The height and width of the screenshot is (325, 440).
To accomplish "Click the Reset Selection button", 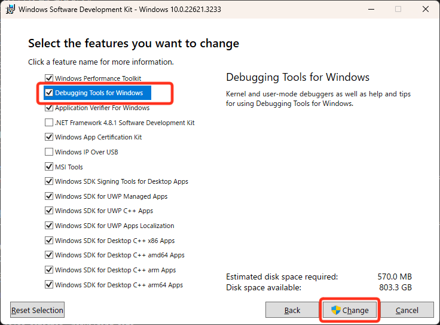I will (x=37, y=310).
